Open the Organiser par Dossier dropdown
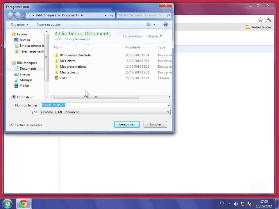Screen dimensions: 279x209 [154, 36]
